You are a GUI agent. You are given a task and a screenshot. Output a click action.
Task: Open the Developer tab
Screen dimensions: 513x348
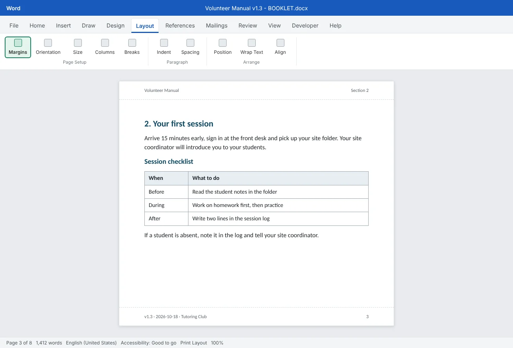tap(305, 26)
